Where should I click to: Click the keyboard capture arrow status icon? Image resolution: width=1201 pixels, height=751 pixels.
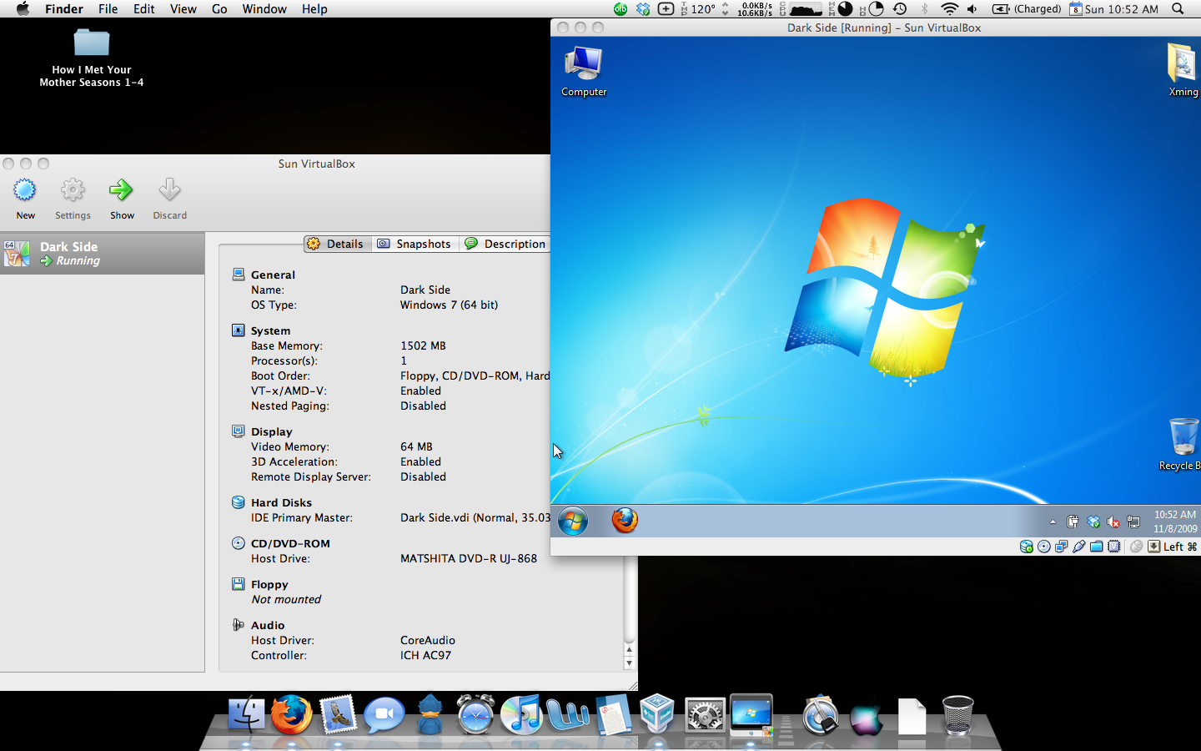coord(1154,547)
